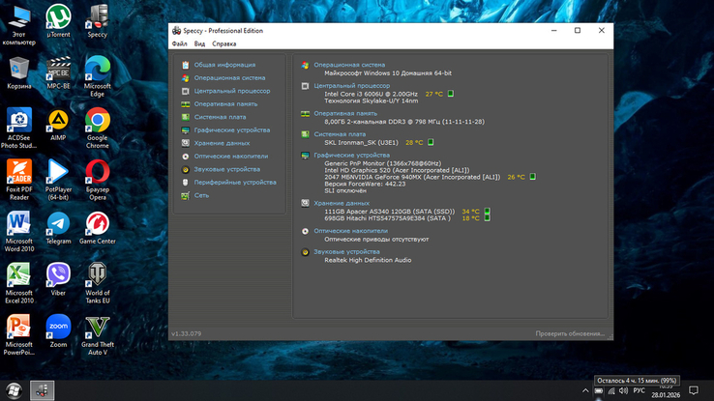The height and width of the screenshot is (401, 714).
Task: Click the speaker icon beside Звуковые устройства summary
Action: point(305,252)
